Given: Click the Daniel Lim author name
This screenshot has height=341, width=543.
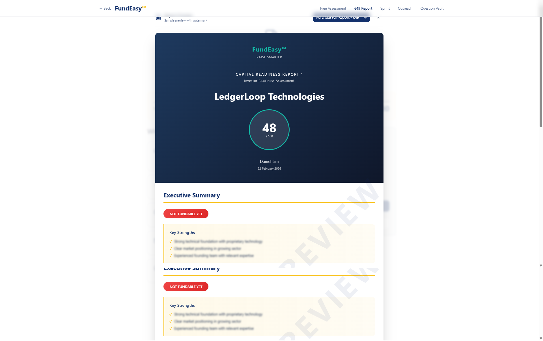Looking at the screenshot, I should [x=269, y=161].
